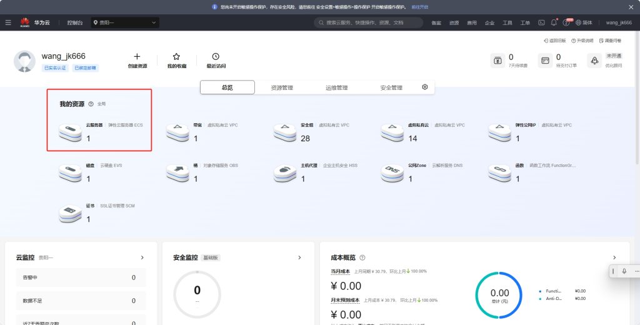The width and height of the screenshot is (640, 325).
Task: Open the 7天待续费 renewal icon
Action: tap(497, 61)
